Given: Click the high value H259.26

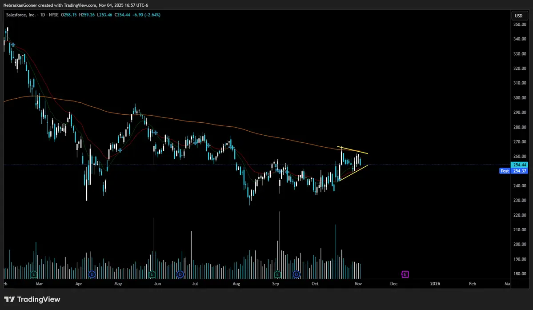Looking at the screenshot, I should click(87, 15).
